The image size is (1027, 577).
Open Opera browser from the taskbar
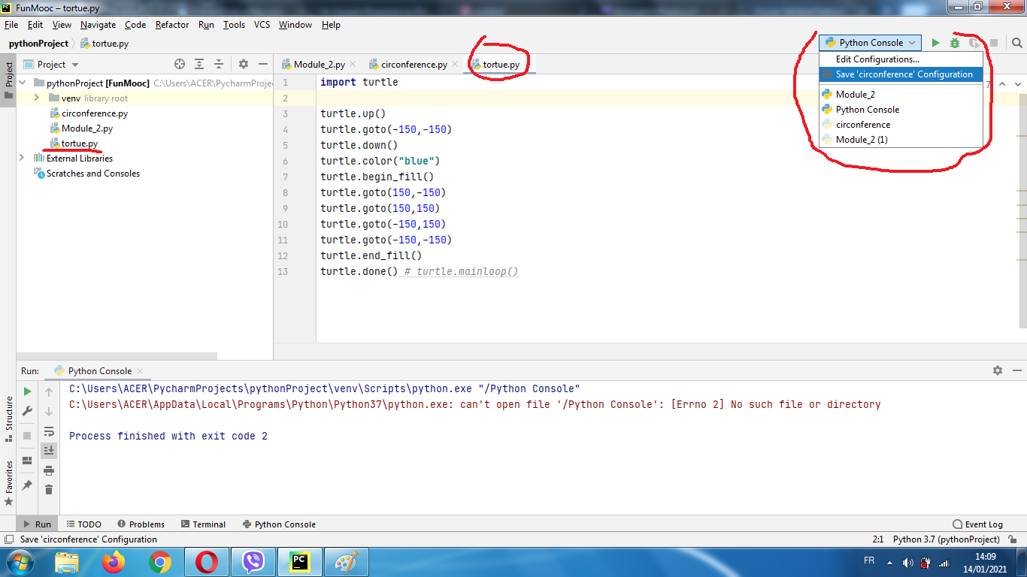207,562
